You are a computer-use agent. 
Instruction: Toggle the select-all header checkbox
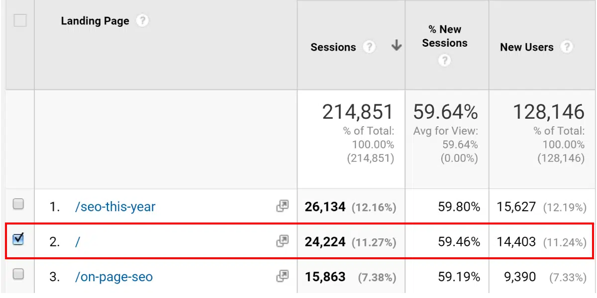pyautogui.click(x=20, y=21)
